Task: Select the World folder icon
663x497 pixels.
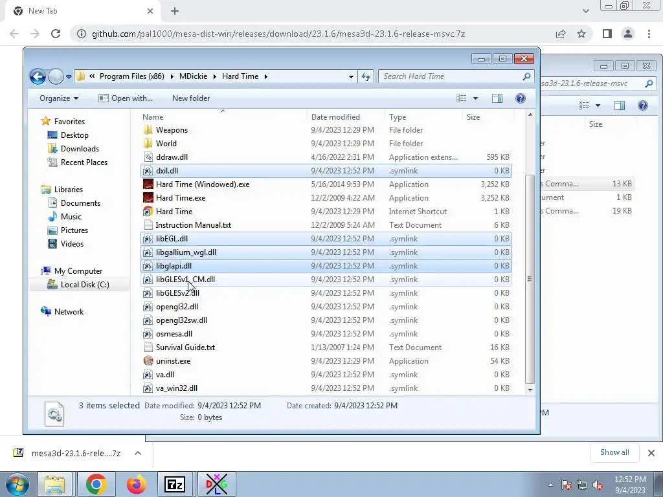Action: click(x=148, y=144)
